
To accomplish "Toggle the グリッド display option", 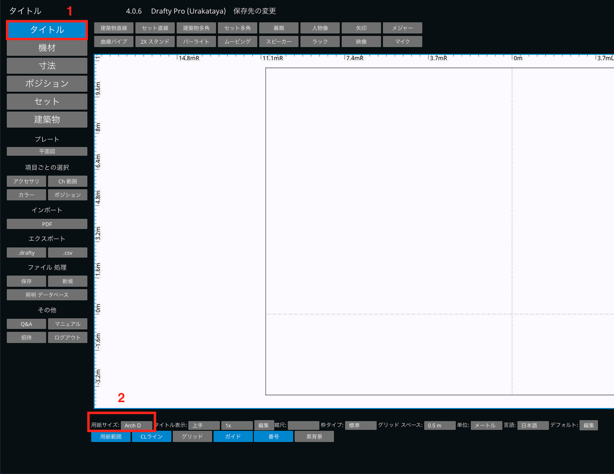I will (x=192, y=437).
